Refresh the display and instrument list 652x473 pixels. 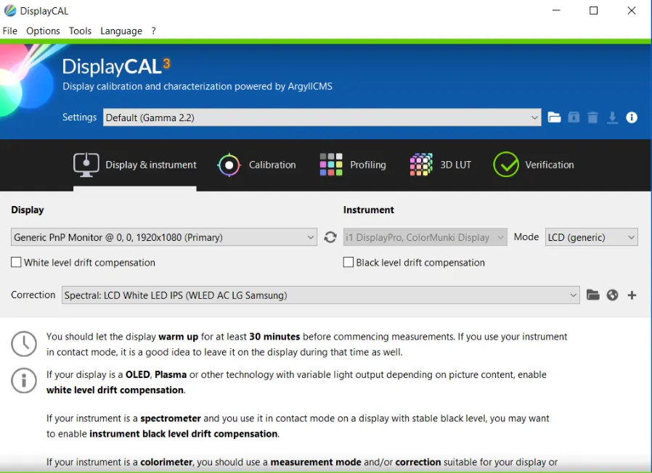(330, 237)
